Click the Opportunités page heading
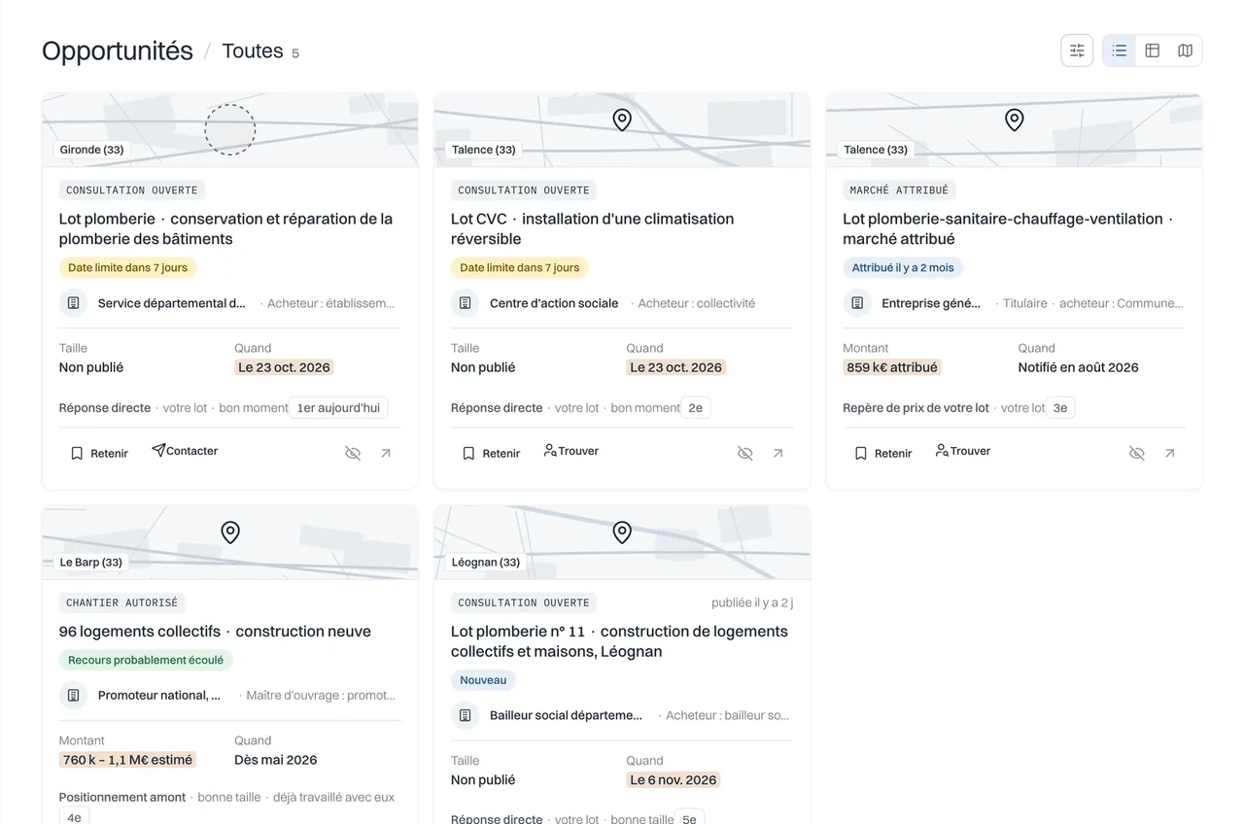The height and width of the screenshot is (824, 1244). [x=118, y=51]
